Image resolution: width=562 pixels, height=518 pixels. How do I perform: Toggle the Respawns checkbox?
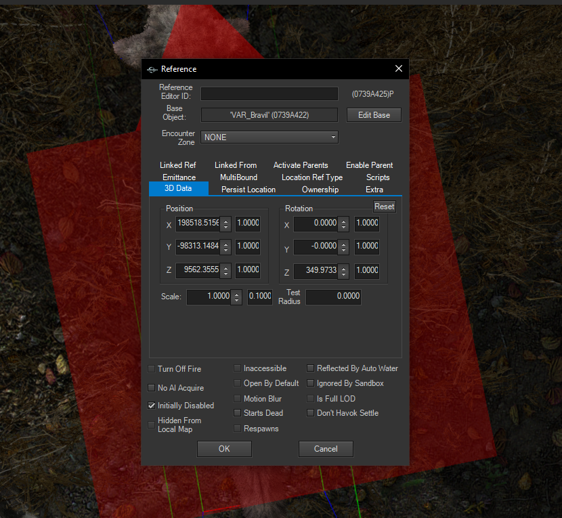237,429
